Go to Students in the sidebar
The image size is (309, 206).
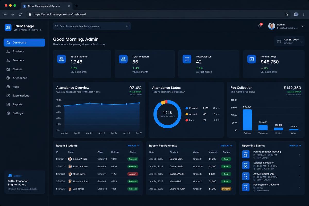[x=24, y=51]
